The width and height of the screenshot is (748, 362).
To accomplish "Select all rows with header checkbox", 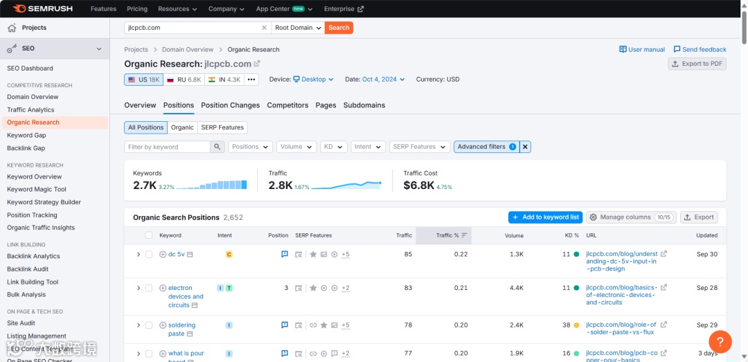I will 149,235.
